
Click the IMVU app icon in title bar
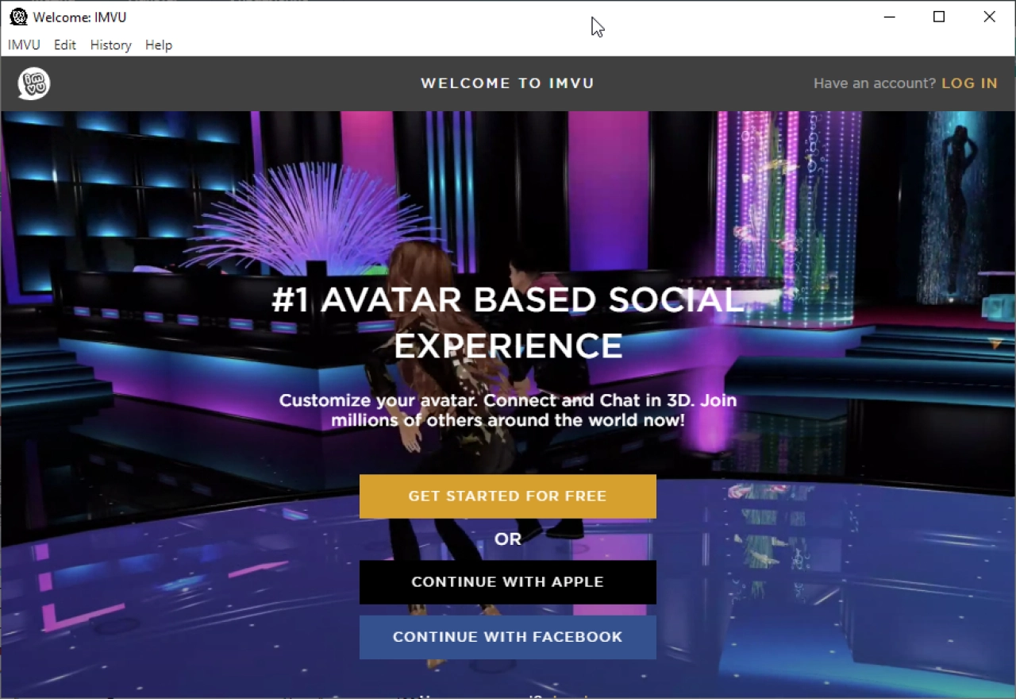(18, 17)
